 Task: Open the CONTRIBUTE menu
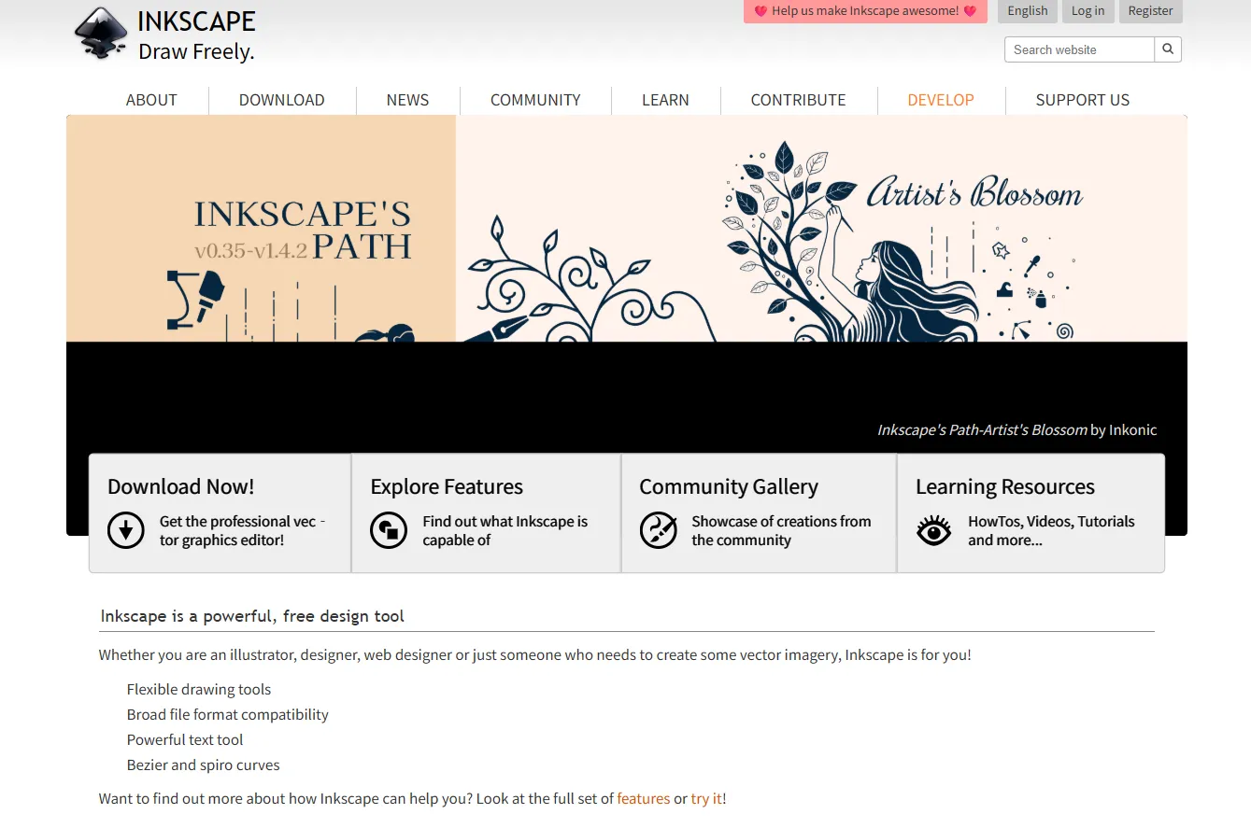pos(799,100)
